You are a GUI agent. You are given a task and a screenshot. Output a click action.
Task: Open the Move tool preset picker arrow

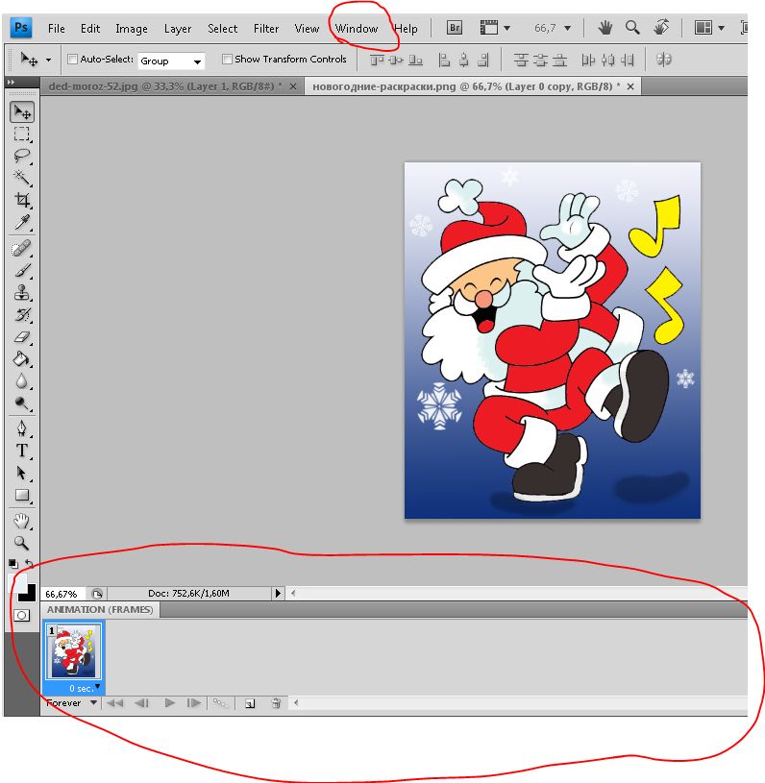(x=48, y=60)
